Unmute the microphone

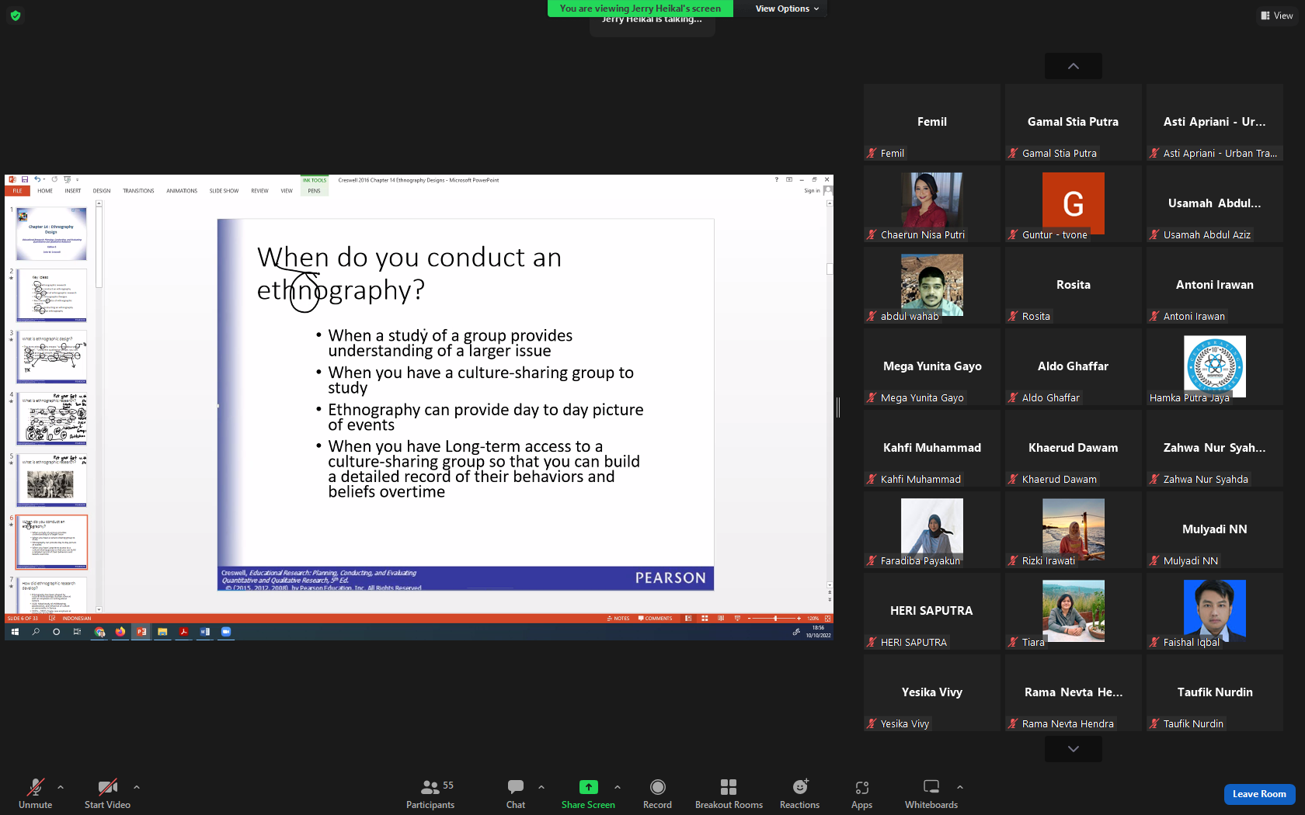[x=35, y=793]
